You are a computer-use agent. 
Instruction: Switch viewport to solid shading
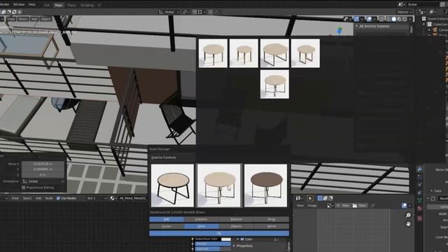394,19
